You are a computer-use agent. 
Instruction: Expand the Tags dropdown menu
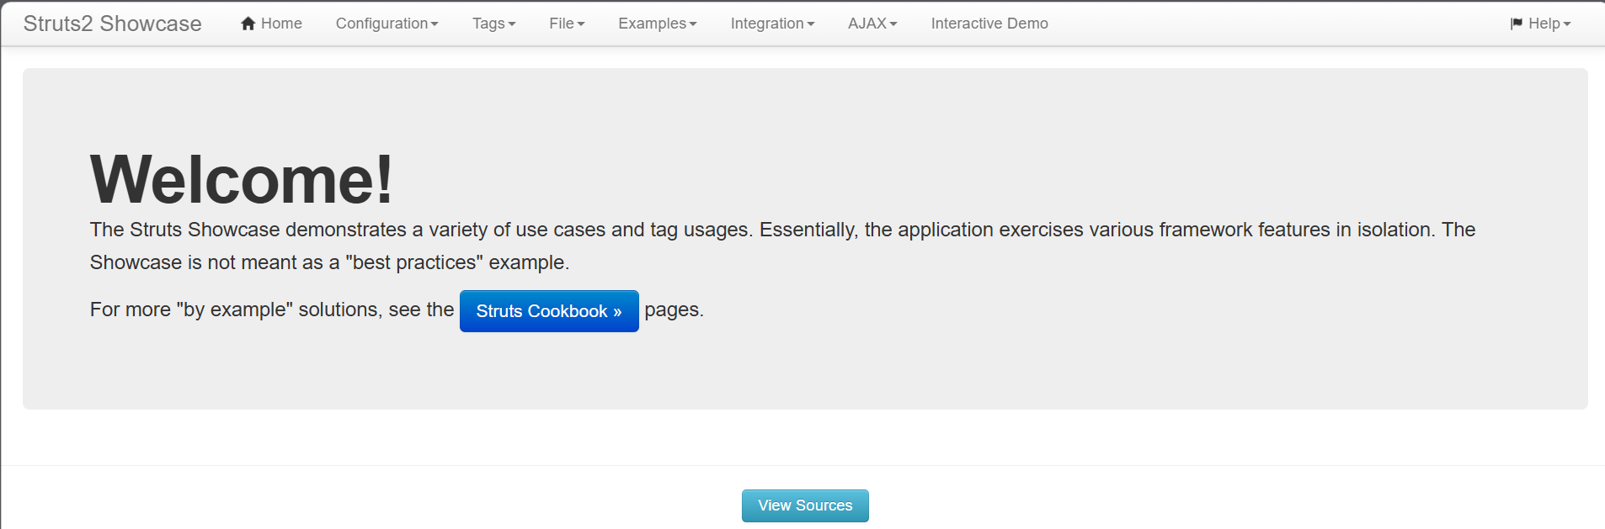[x=494, y=24]
